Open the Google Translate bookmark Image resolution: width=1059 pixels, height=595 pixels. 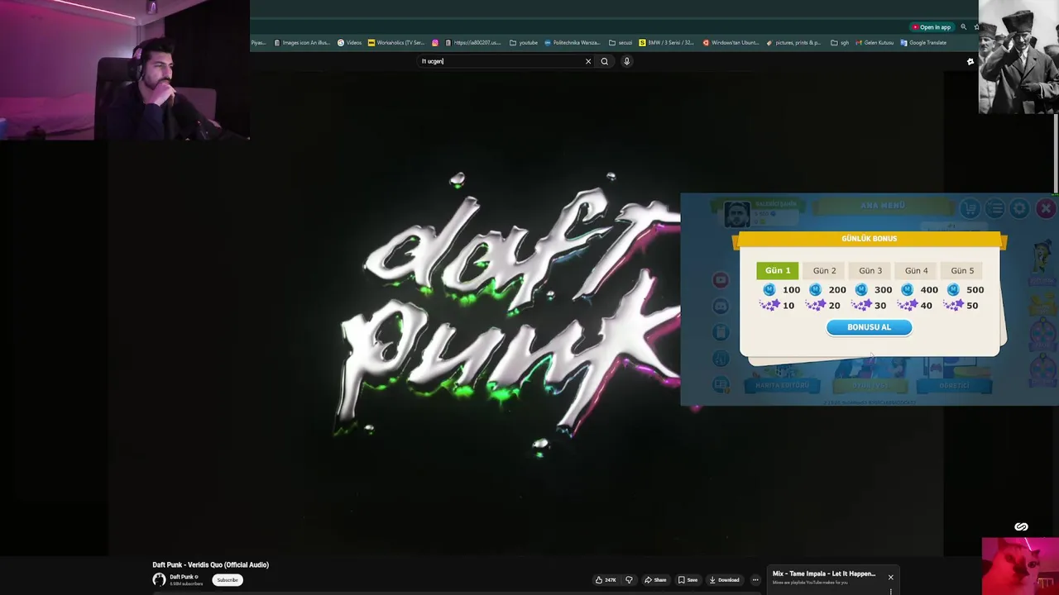tap(923, 43)
